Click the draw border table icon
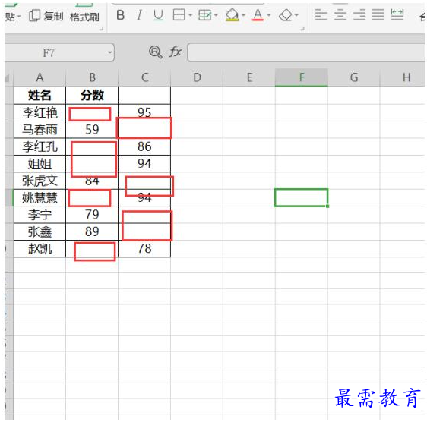 point(205,15)
